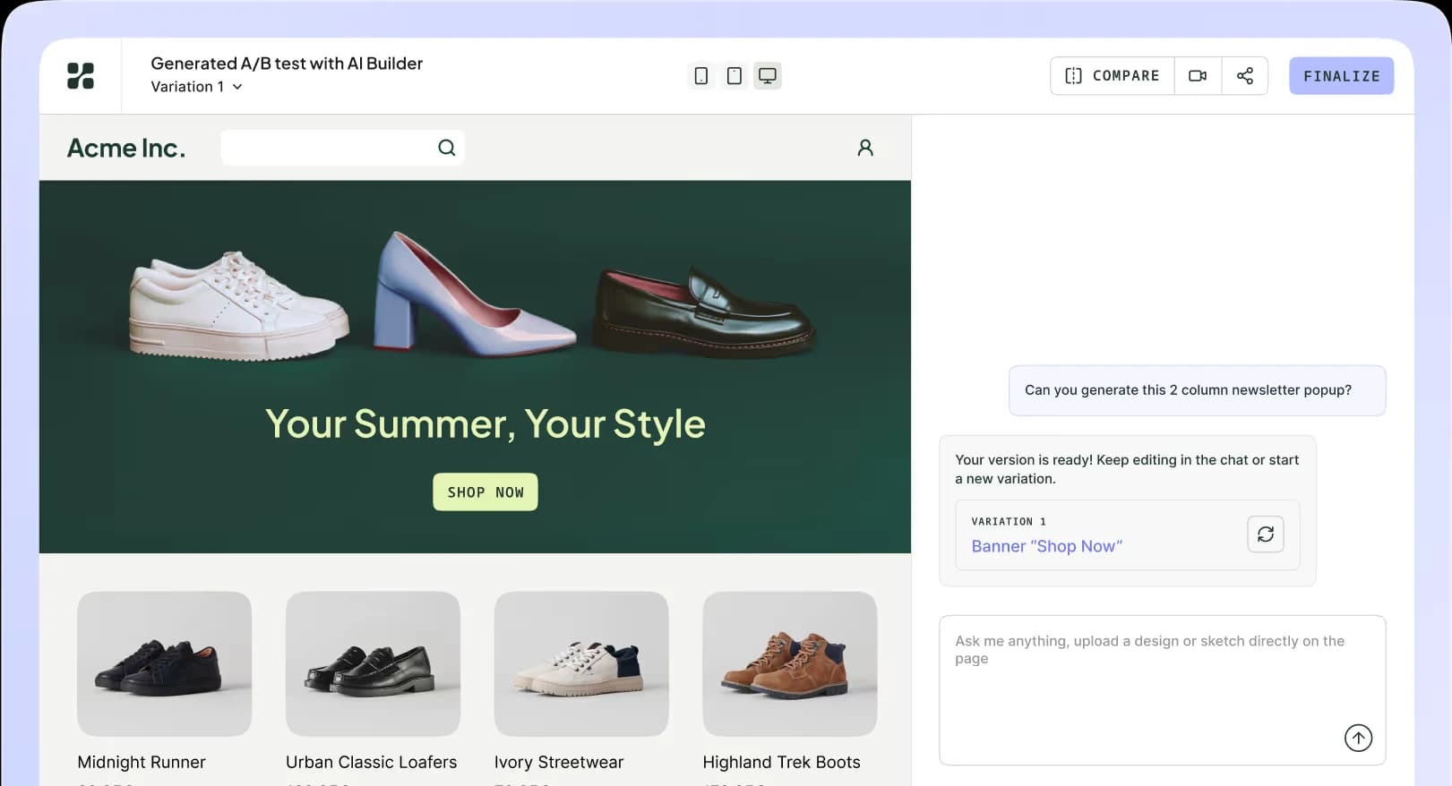Open the Banner "Shop Now" variation link
This screenshot has width=1452, height=786.
[x=1046, y=546]
